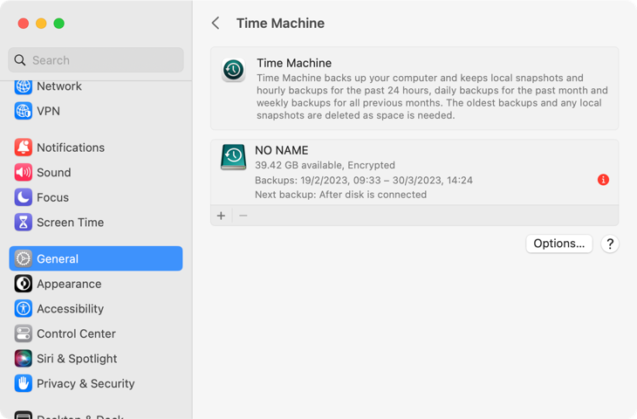Click the General gear icon
This screenshot has height=419, width=637.
[24, 258]
